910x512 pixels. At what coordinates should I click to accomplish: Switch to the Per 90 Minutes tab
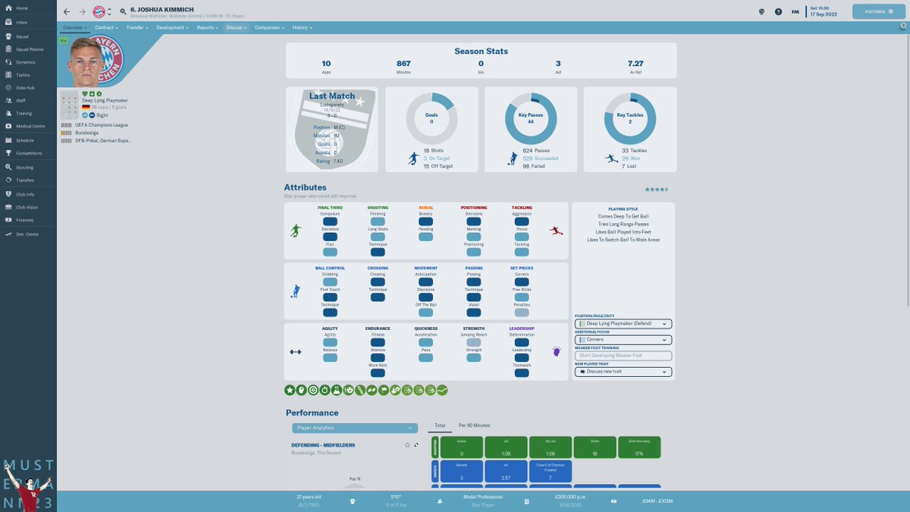tap(475, 426)
